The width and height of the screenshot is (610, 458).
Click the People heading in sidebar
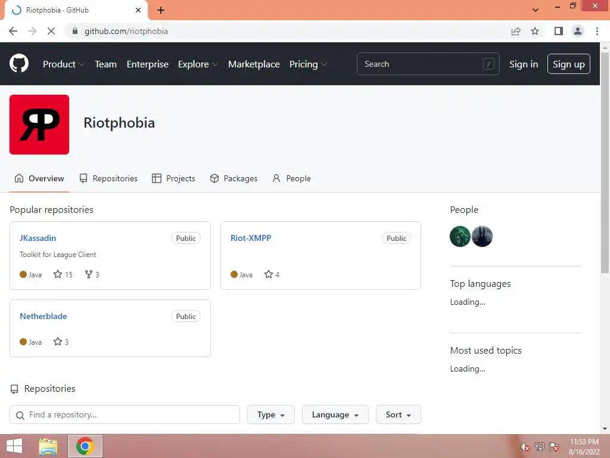(x=464, y=209)
